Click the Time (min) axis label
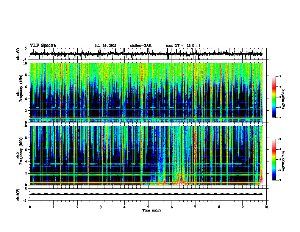The width and height of the screenshot is (300, 232). (x=152, y=210)
